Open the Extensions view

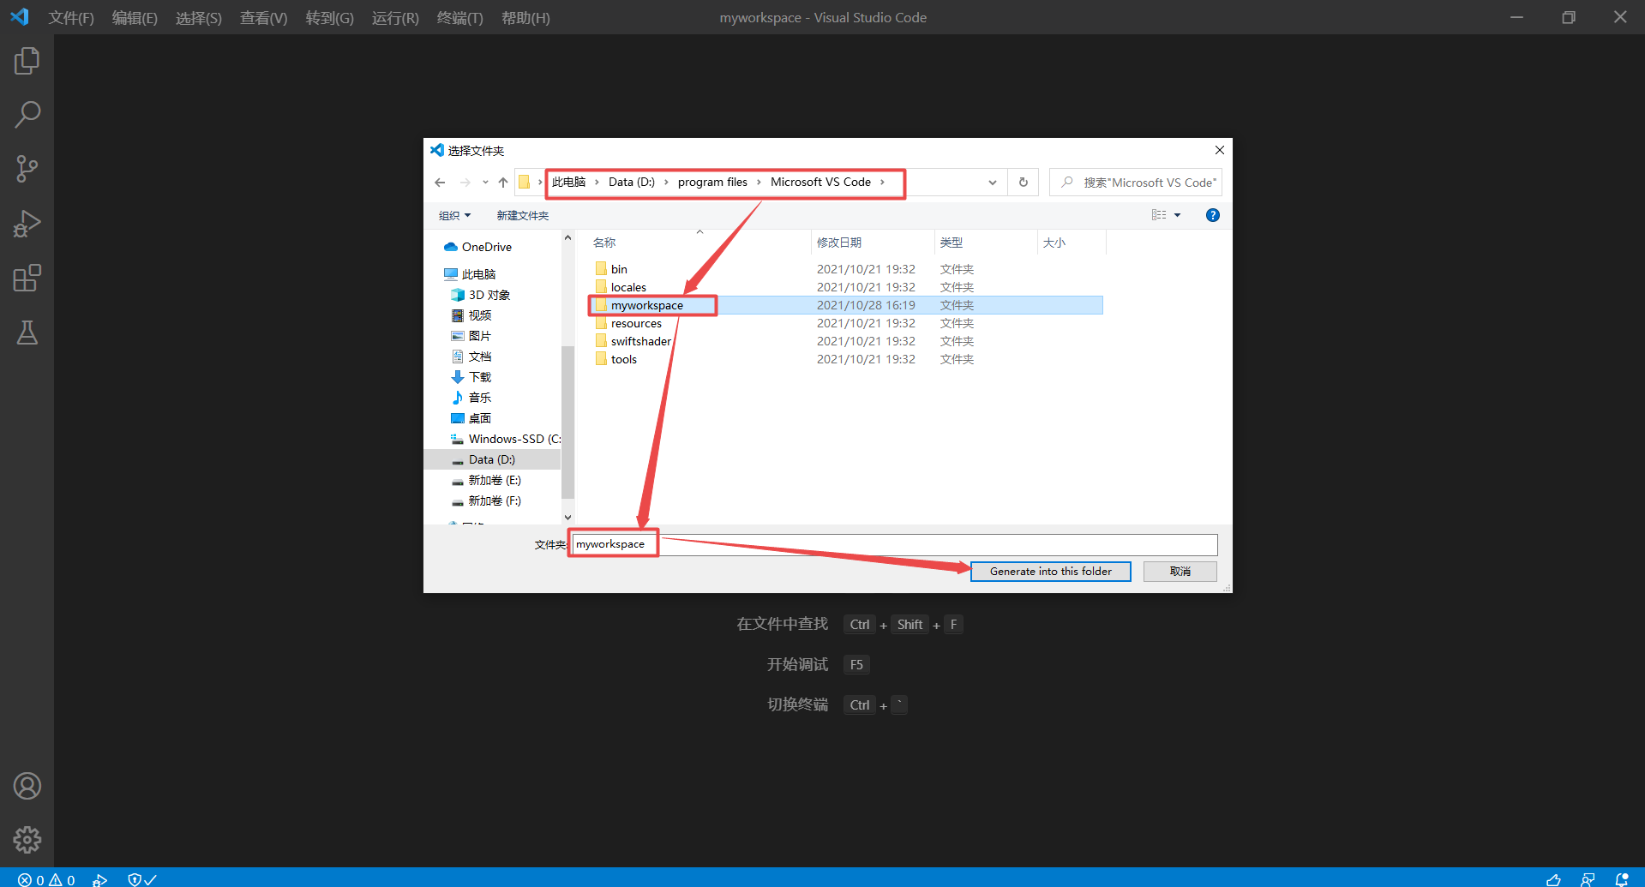(x=27, y=278)
